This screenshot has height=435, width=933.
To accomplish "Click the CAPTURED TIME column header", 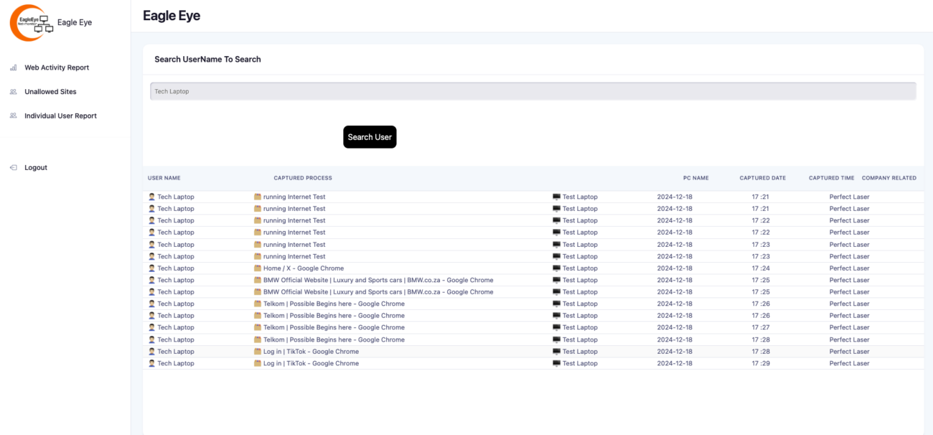I will tap(832, 178).
